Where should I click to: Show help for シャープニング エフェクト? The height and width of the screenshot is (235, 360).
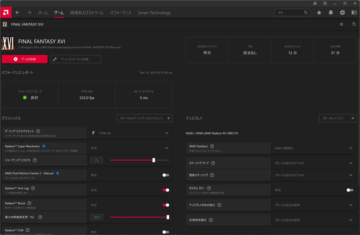pos(35,160)
